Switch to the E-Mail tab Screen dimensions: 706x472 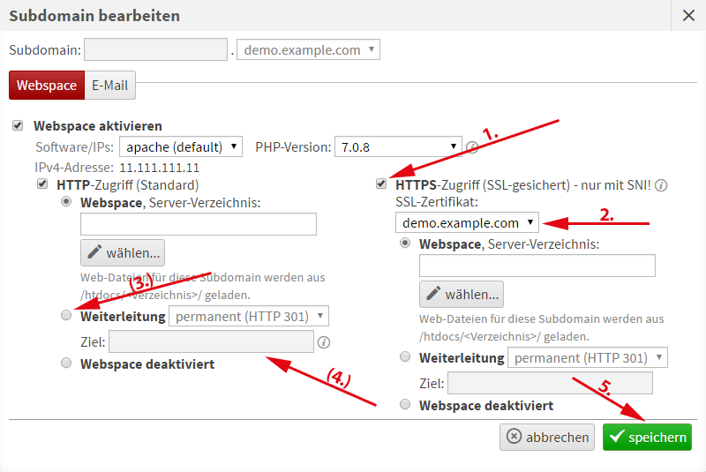click(x=110, y=86)
